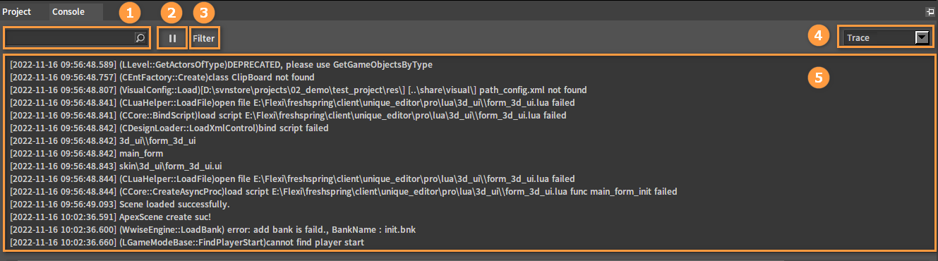Switch to the Project tab
The image size is (938, 261).
coord(17,12)
